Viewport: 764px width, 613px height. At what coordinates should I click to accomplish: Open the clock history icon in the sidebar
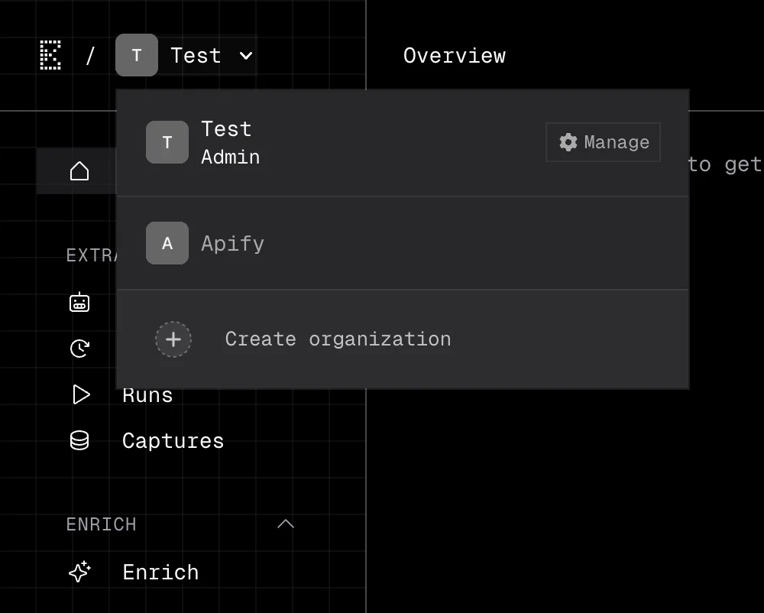(79, 349)
